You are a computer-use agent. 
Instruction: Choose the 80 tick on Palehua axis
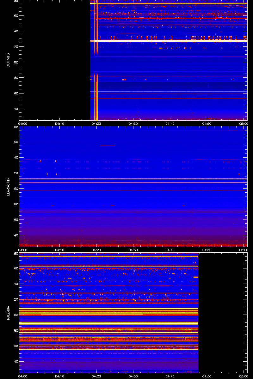(15, 331)
